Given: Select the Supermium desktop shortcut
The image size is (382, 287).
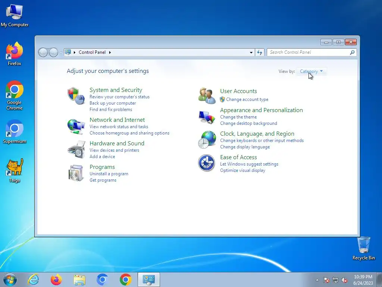Looking at the screenshot, I should point(15,132).
